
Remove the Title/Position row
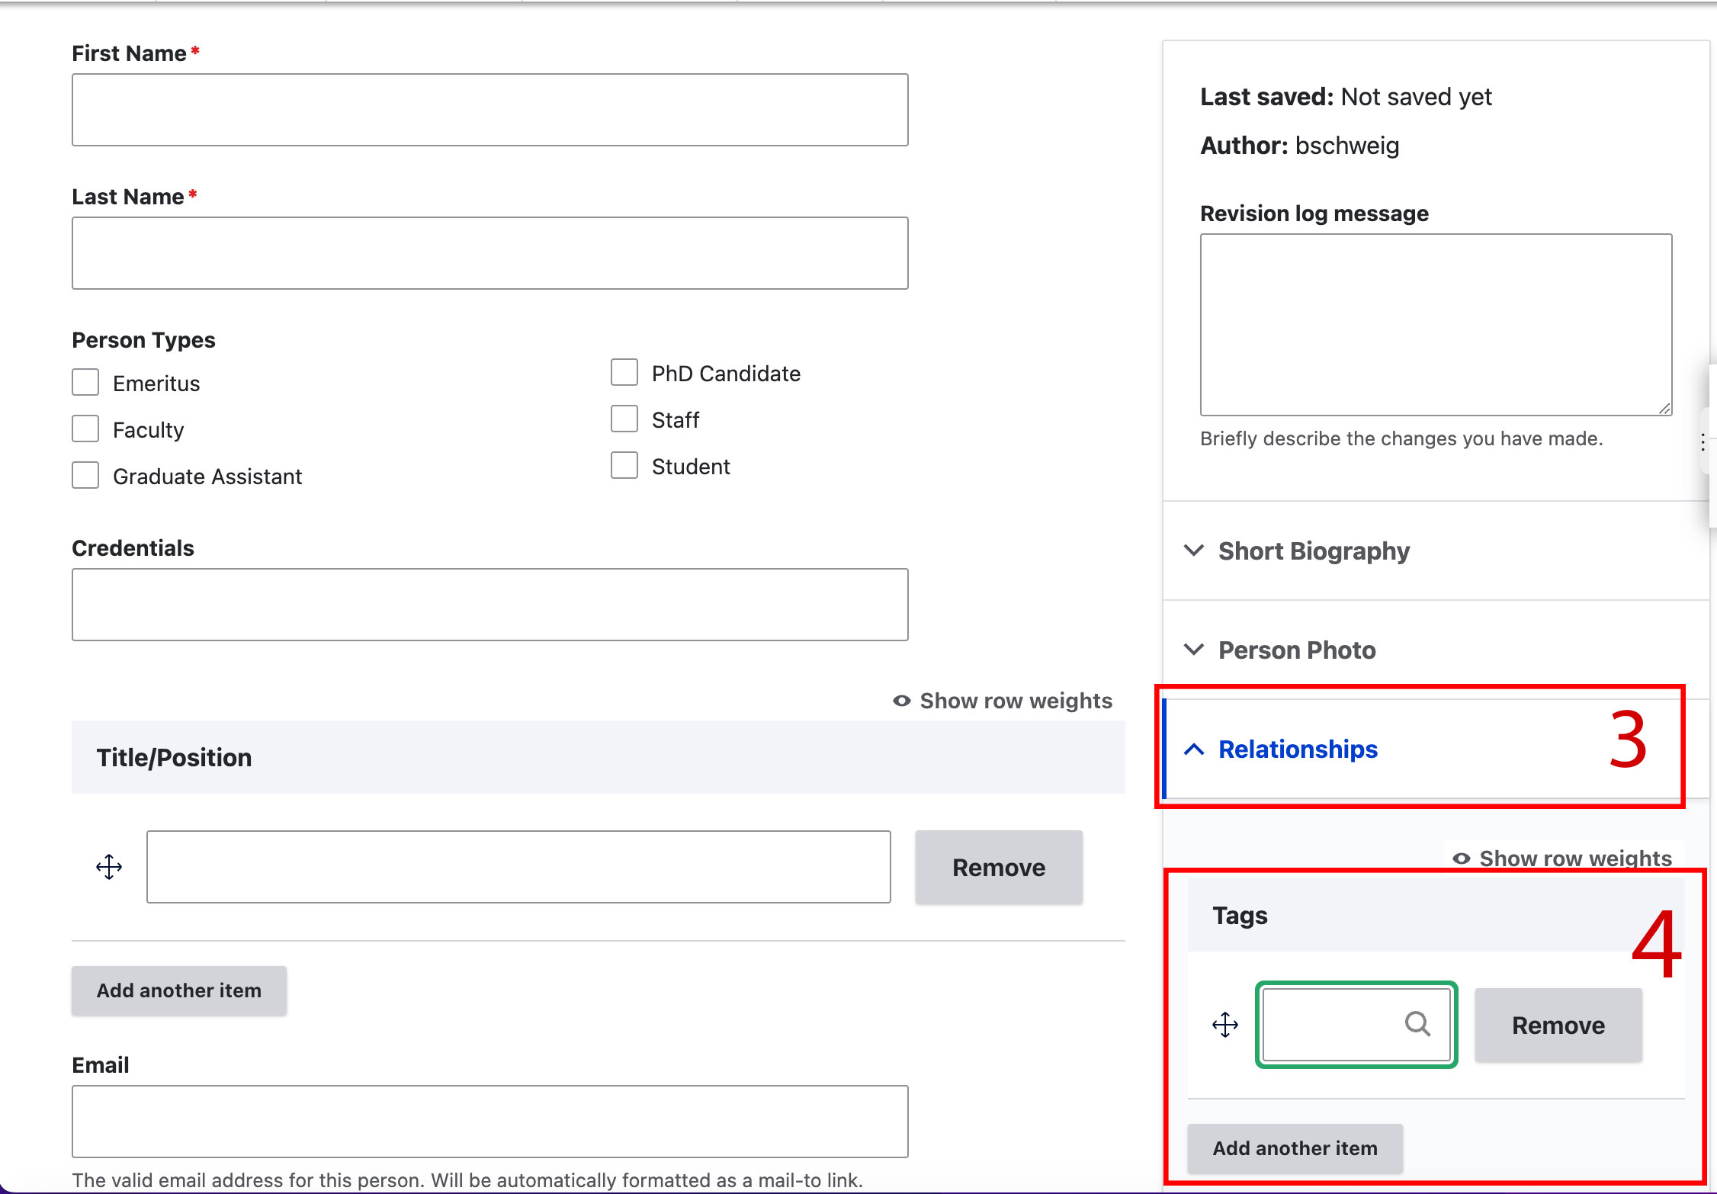(999, 868)
